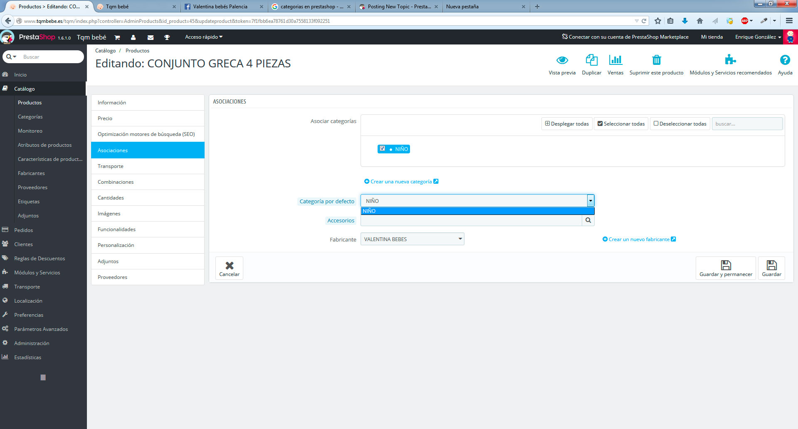This screenshot has width=798, height=429.
Task: Open the Transporte product tab
Action: coord(148,166)
